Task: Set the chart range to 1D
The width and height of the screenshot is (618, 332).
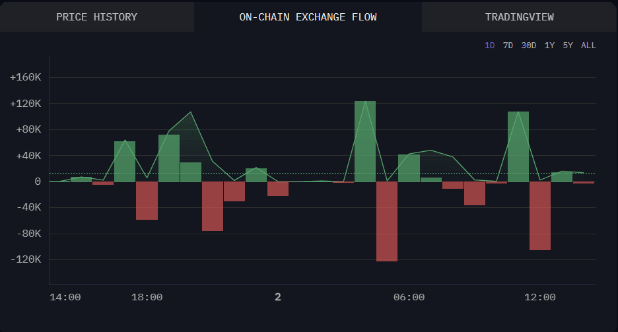Action: 489,46
